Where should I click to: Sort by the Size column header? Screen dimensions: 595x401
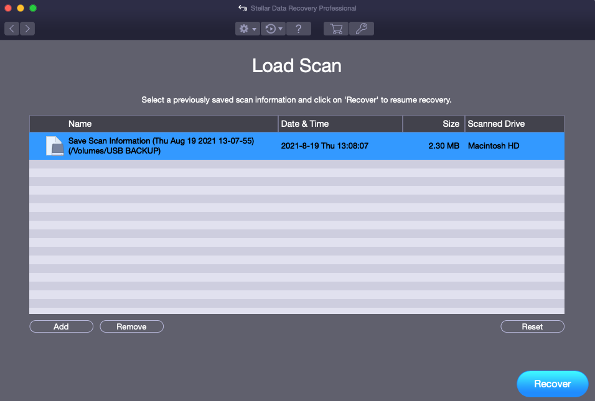[x=451, y=124]
